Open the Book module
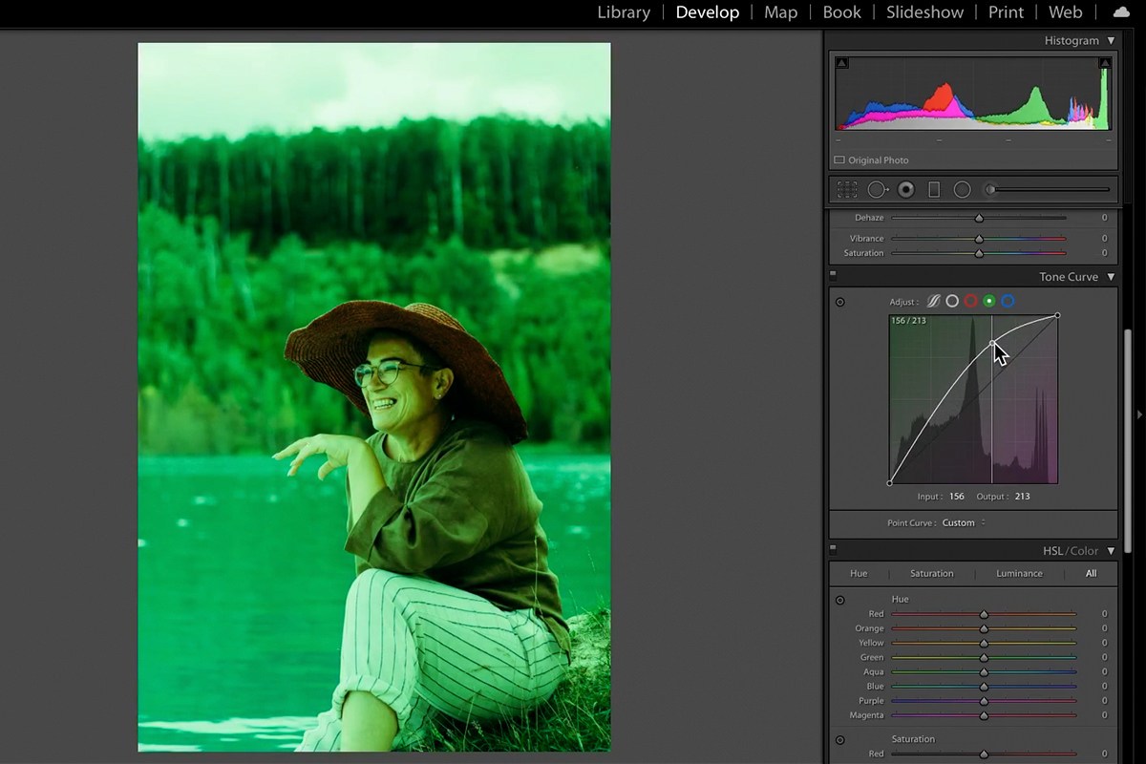 tap(841, 12)
